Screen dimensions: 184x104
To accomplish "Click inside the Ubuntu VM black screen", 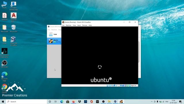I will point(100,55).
